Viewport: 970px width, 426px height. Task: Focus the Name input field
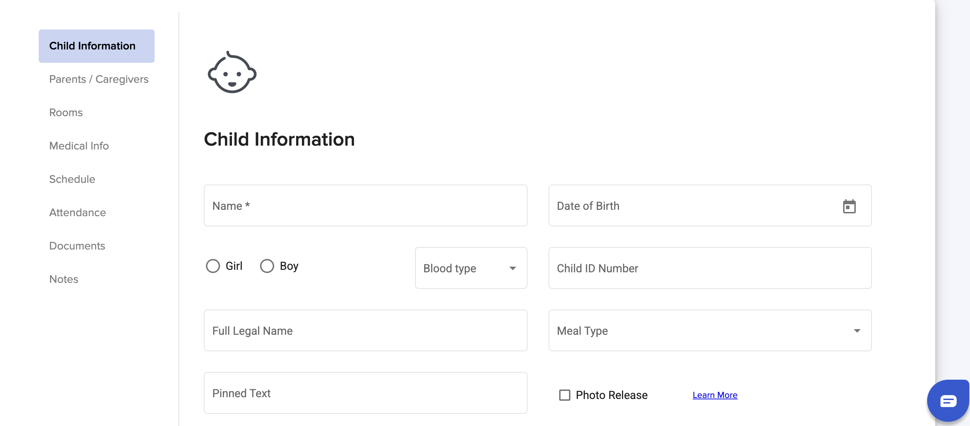(365, 206)
